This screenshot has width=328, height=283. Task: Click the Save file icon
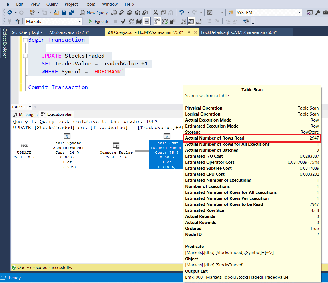point(64,13)
